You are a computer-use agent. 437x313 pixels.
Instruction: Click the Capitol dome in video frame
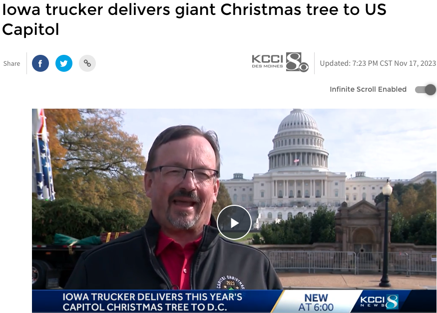[298, 139]
